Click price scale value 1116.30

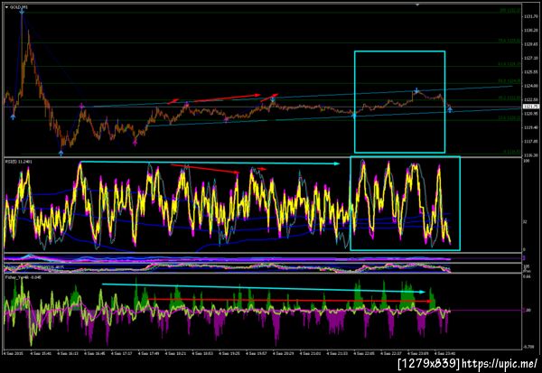click(530, 155)
